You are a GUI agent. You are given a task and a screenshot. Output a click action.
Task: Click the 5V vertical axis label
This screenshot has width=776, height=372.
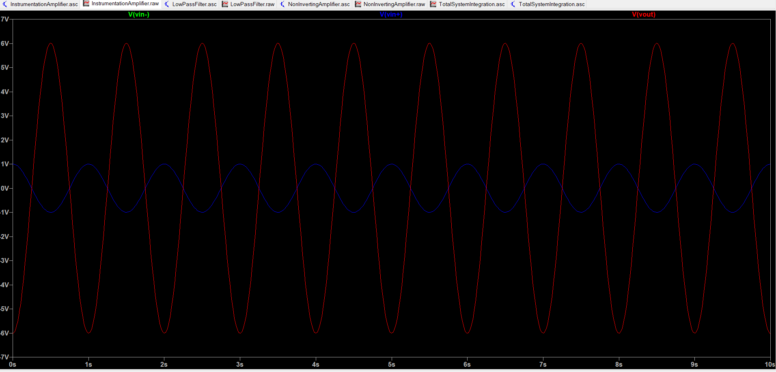(x=4, y=67)
